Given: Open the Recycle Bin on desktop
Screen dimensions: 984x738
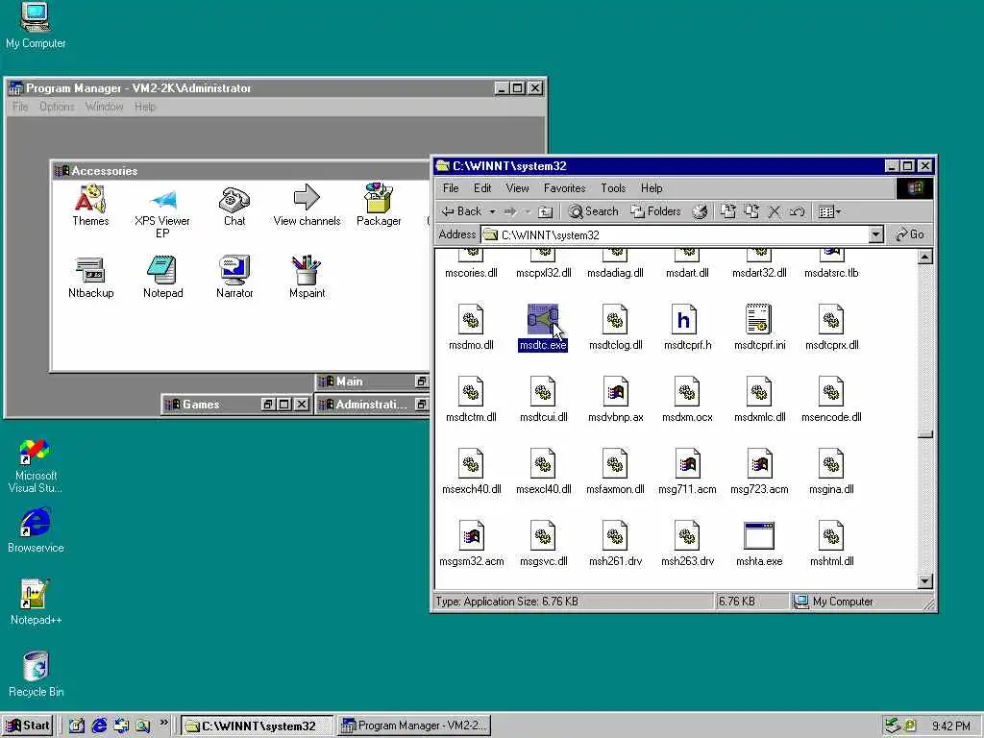Looking at the screenshot, I should (x=36, y=674).
